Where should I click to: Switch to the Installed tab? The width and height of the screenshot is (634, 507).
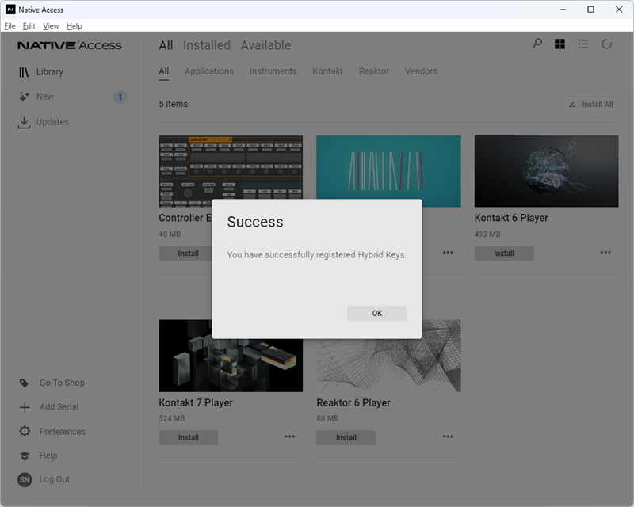click(x=207, y=45)
